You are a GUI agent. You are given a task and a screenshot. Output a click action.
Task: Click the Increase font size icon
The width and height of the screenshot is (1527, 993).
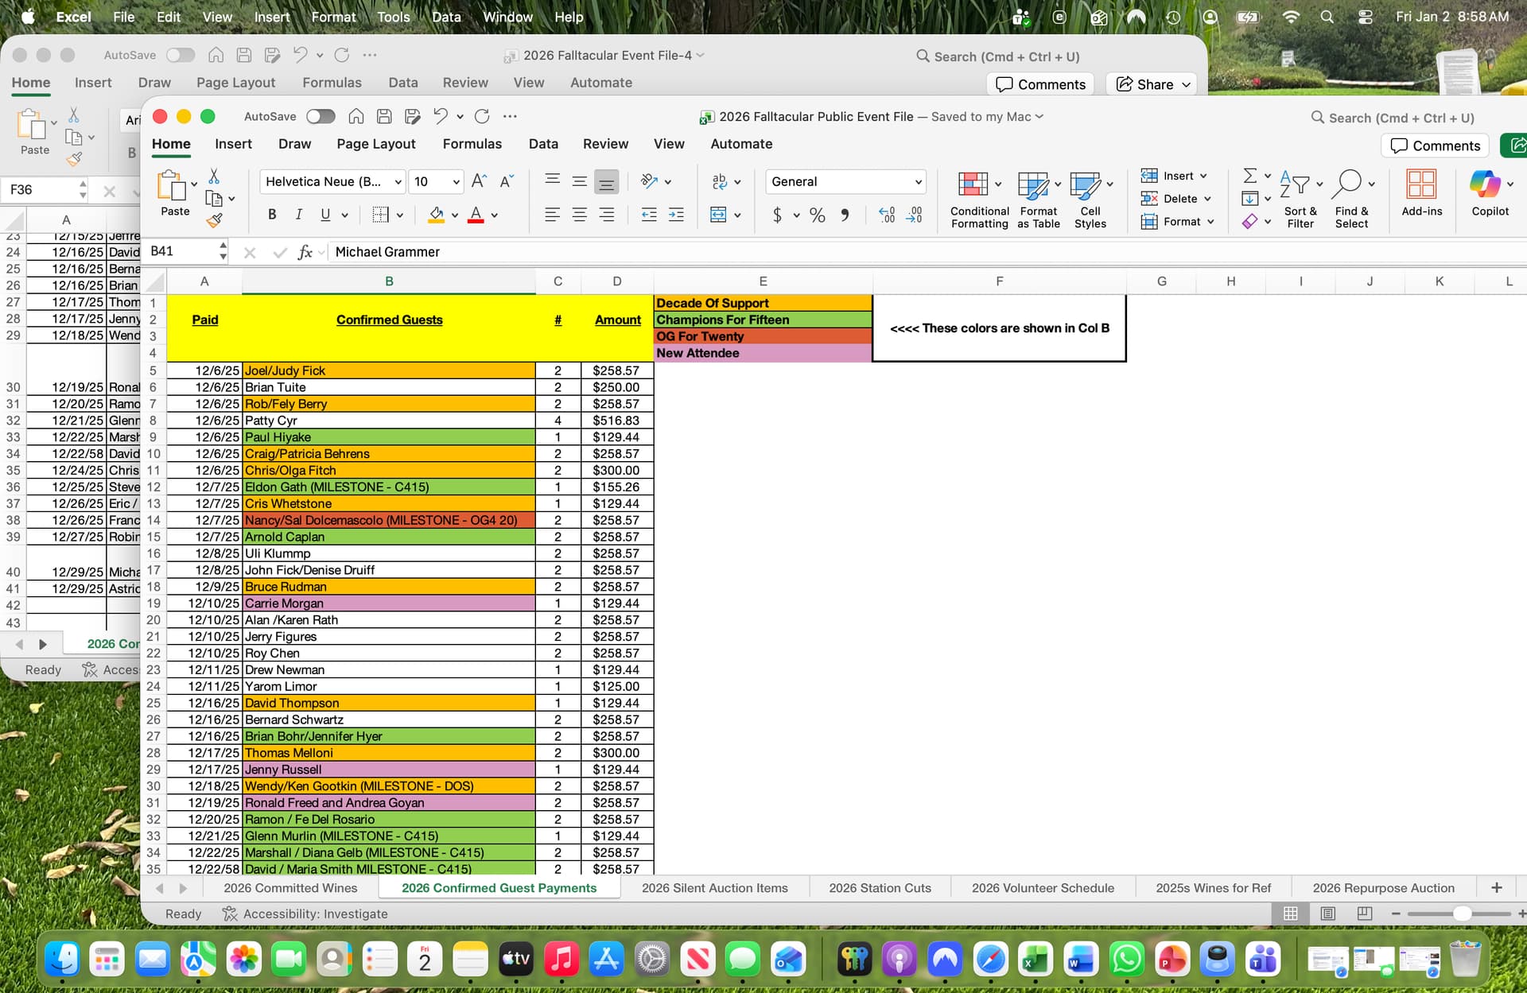point(479,181)
